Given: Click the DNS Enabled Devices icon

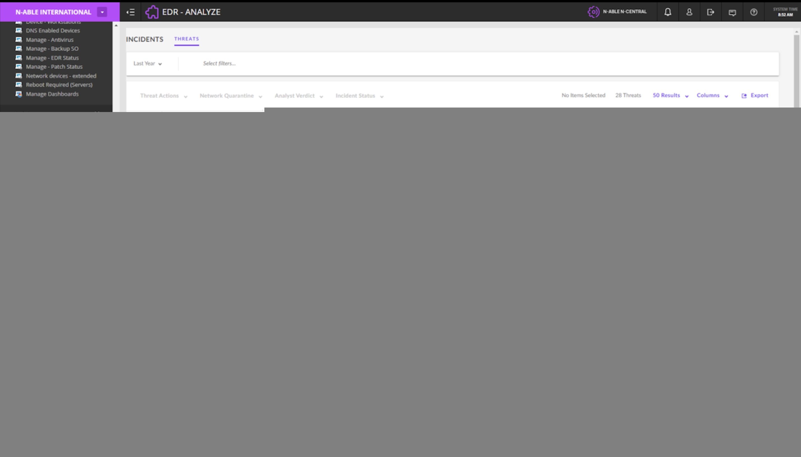Looking at the screenshot, I should tap(19, 31).
